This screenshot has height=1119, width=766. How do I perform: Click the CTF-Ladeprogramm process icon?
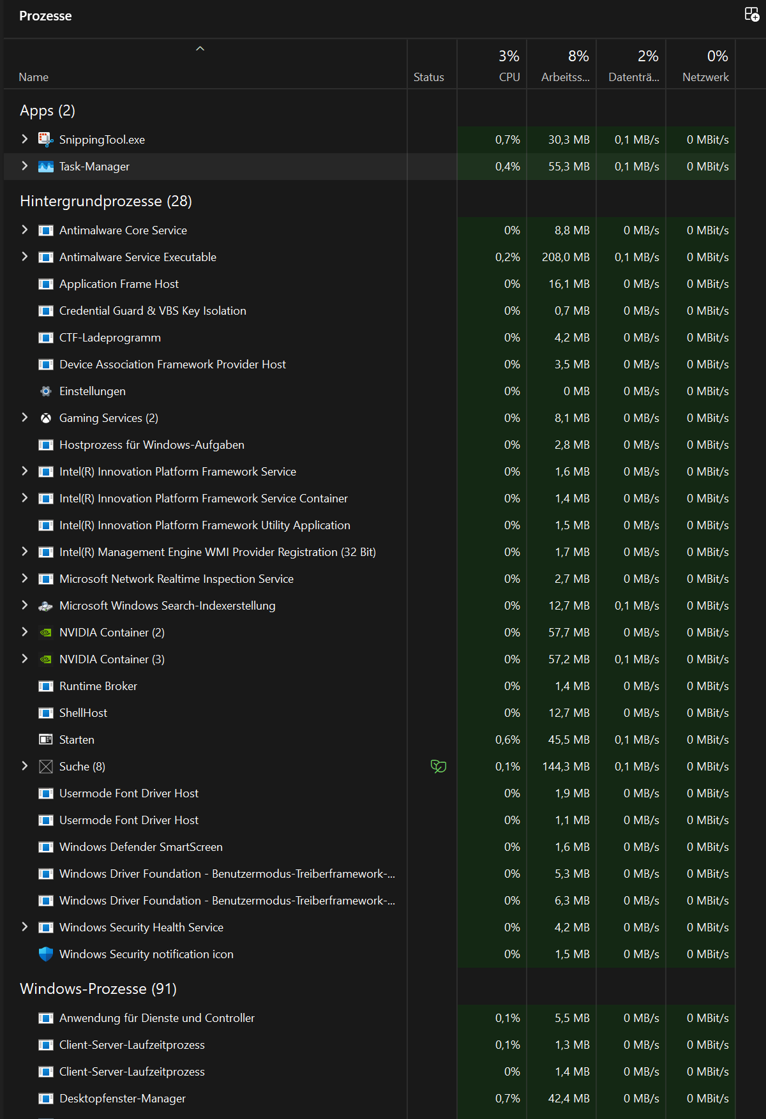pos(45,338)
